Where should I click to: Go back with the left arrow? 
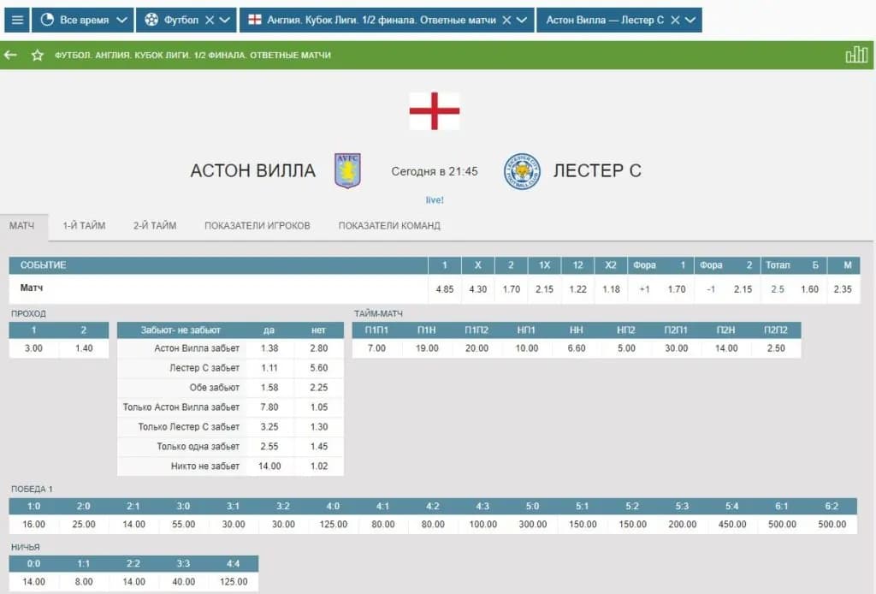point(10,55)
